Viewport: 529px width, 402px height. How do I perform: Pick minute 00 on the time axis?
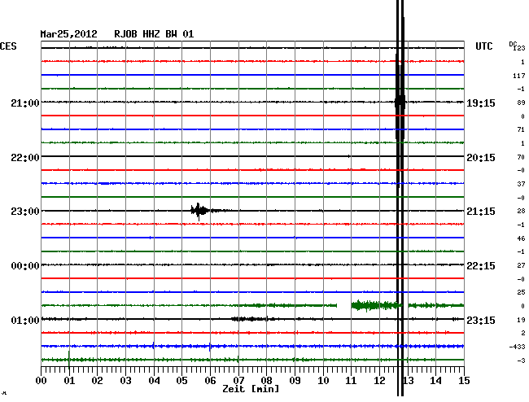click(x=42, y=381)
